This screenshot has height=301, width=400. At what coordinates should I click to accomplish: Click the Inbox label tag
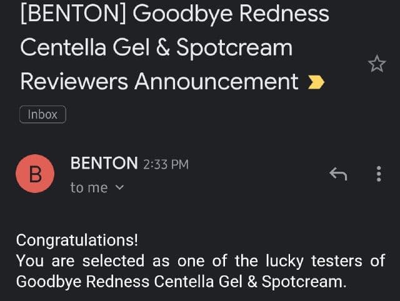[42, 114]
